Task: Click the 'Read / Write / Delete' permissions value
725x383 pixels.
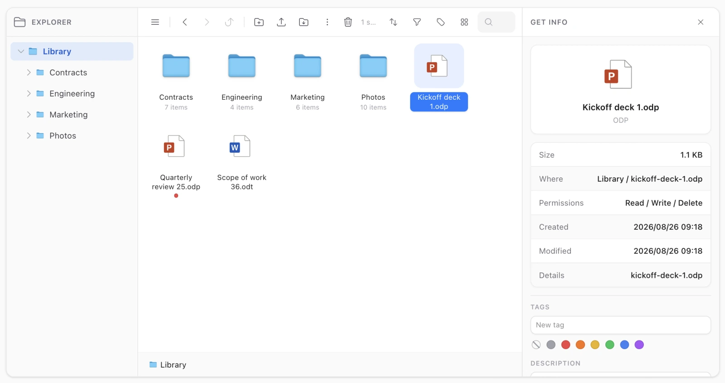Action: tap(664, 203)
